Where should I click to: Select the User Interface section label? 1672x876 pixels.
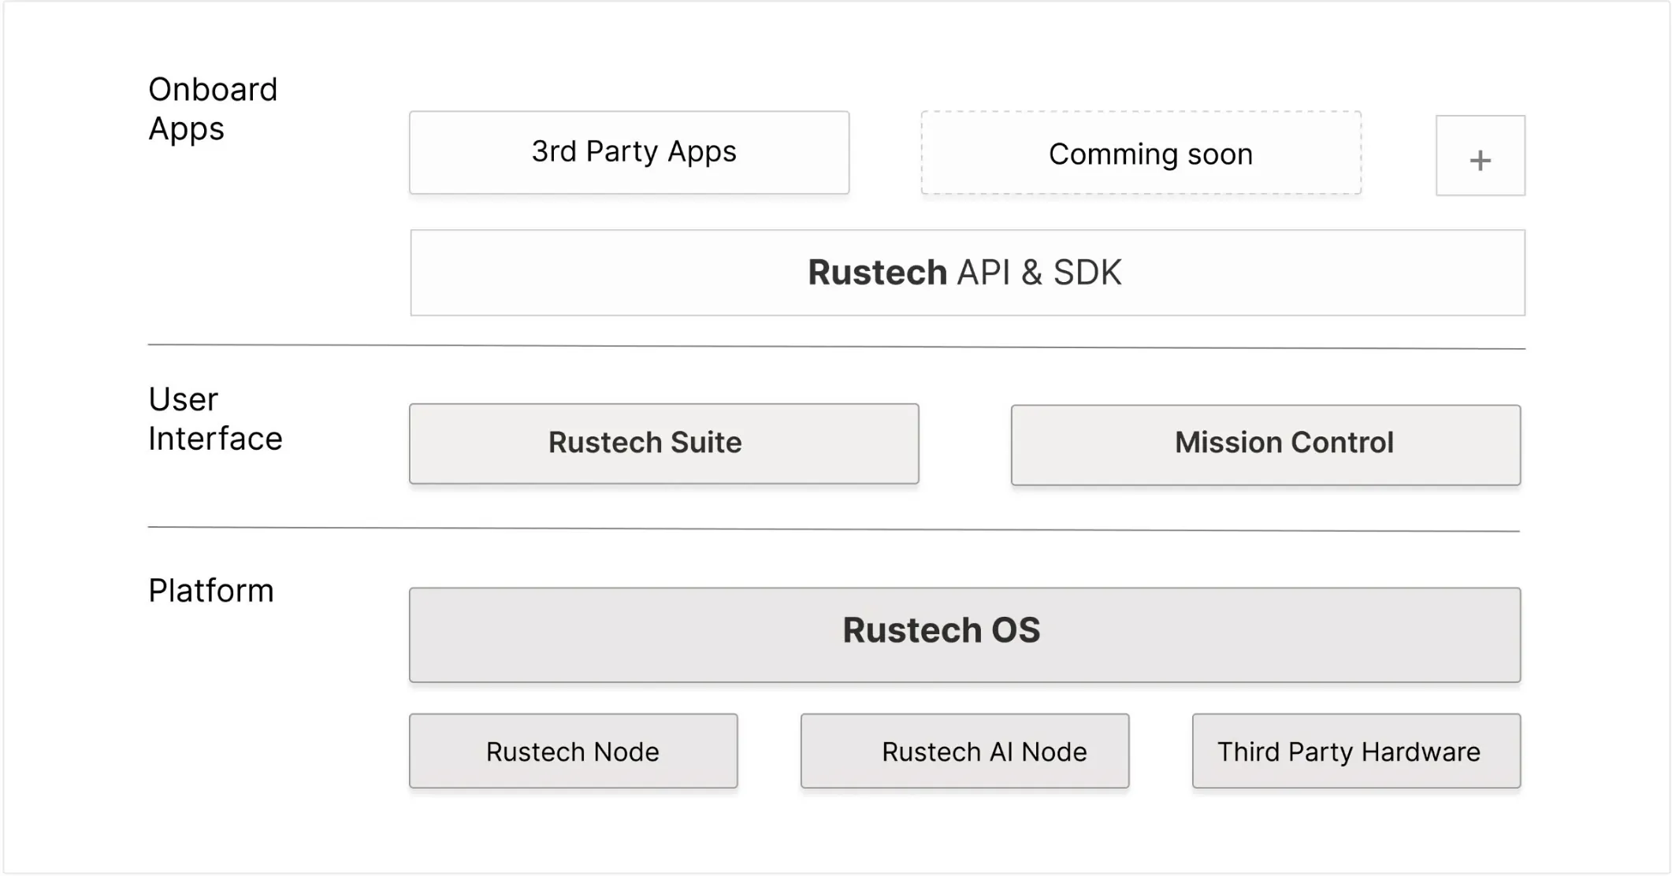(x=215, y=419)
